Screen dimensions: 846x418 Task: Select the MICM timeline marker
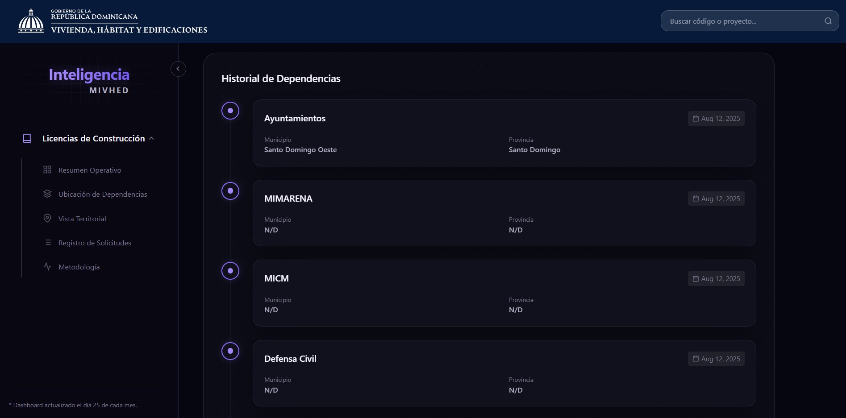point(230,271)
